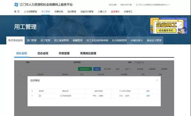The width and height of the screenshot is (191, 116).
Task: Click the 选择模板 dialog title
Action: click(35, 80)
